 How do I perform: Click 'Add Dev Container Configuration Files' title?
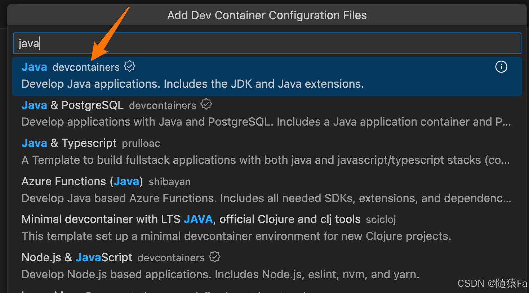[267, 16]
